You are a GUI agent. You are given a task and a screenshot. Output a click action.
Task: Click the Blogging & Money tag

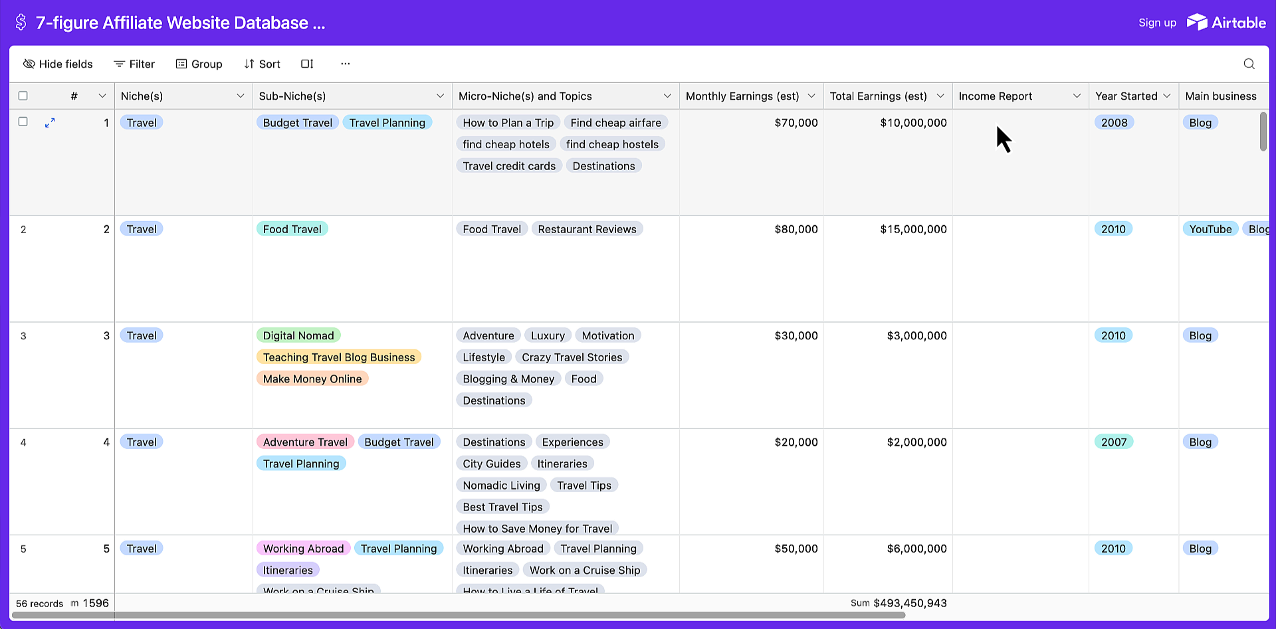[508, 379]
